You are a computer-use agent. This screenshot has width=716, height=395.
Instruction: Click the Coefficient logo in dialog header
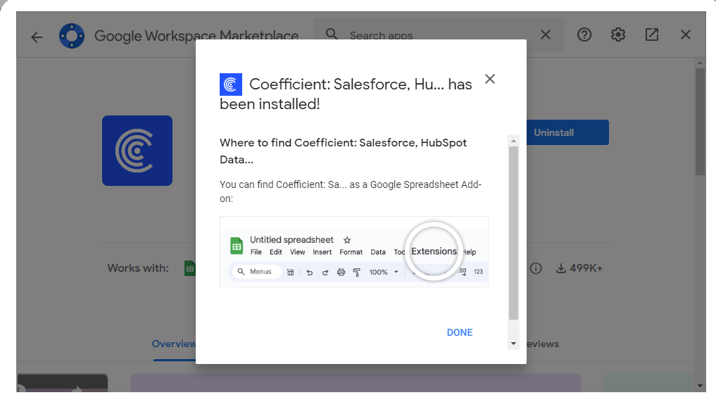(x=231, y=84)
